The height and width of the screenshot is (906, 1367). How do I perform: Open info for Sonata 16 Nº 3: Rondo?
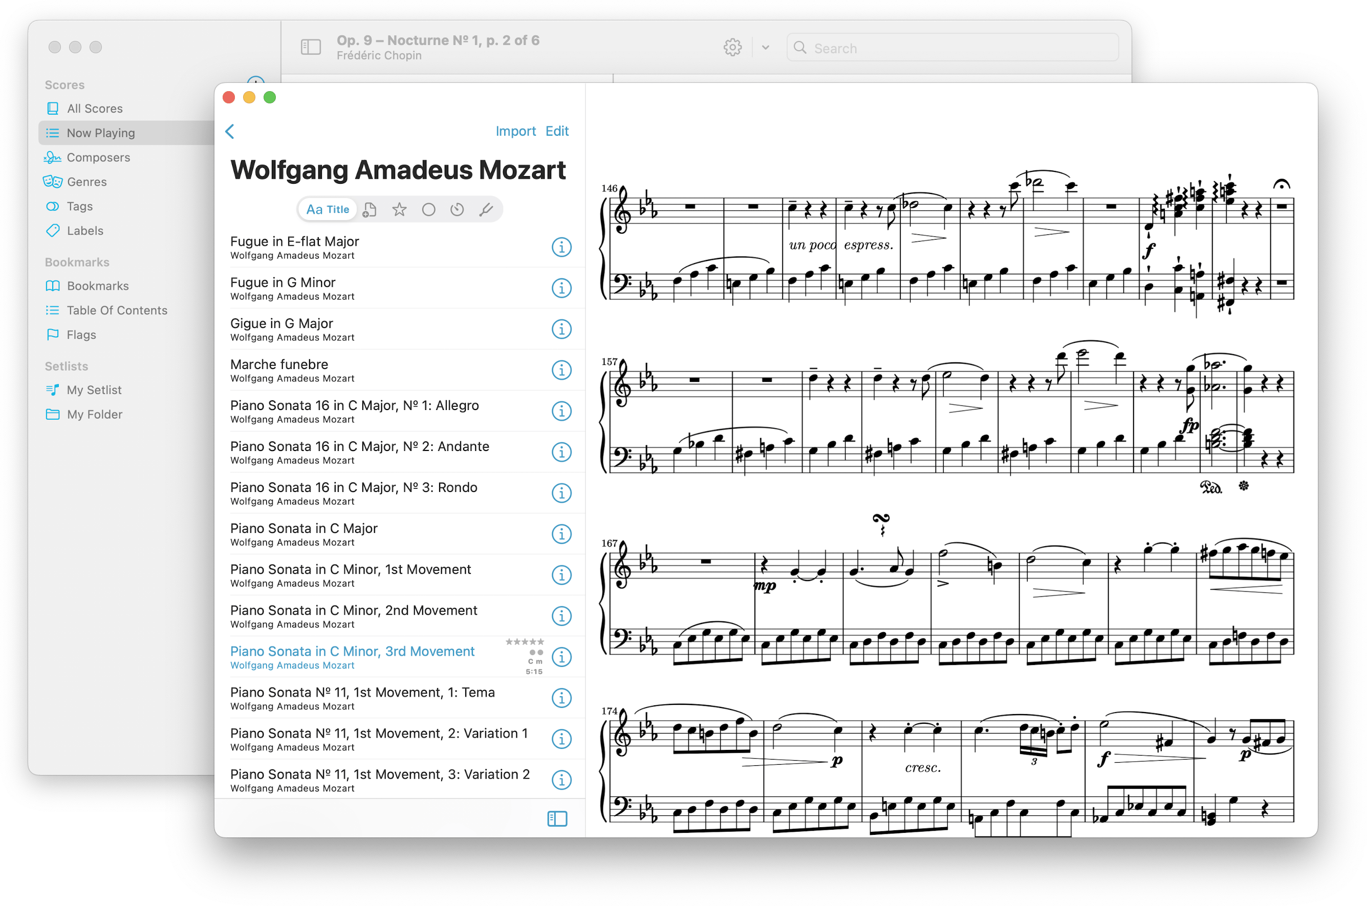(561, 493)
